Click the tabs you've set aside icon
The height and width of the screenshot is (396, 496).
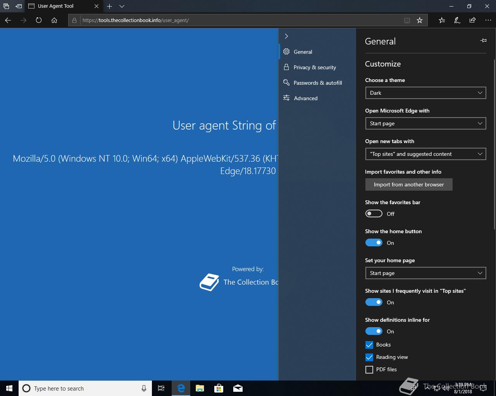point(6,6)
